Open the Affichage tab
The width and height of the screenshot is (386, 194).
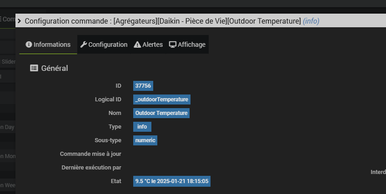[x=187, y=45]
